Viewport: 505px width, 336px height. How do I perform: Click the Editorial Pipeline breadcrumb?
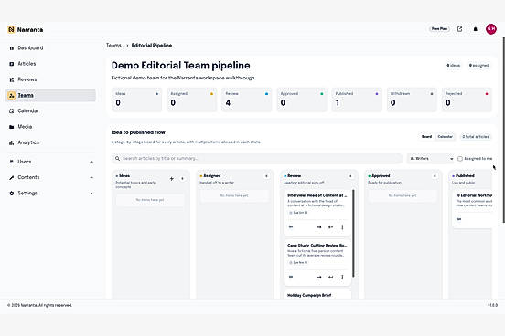[x=152, y=46]
